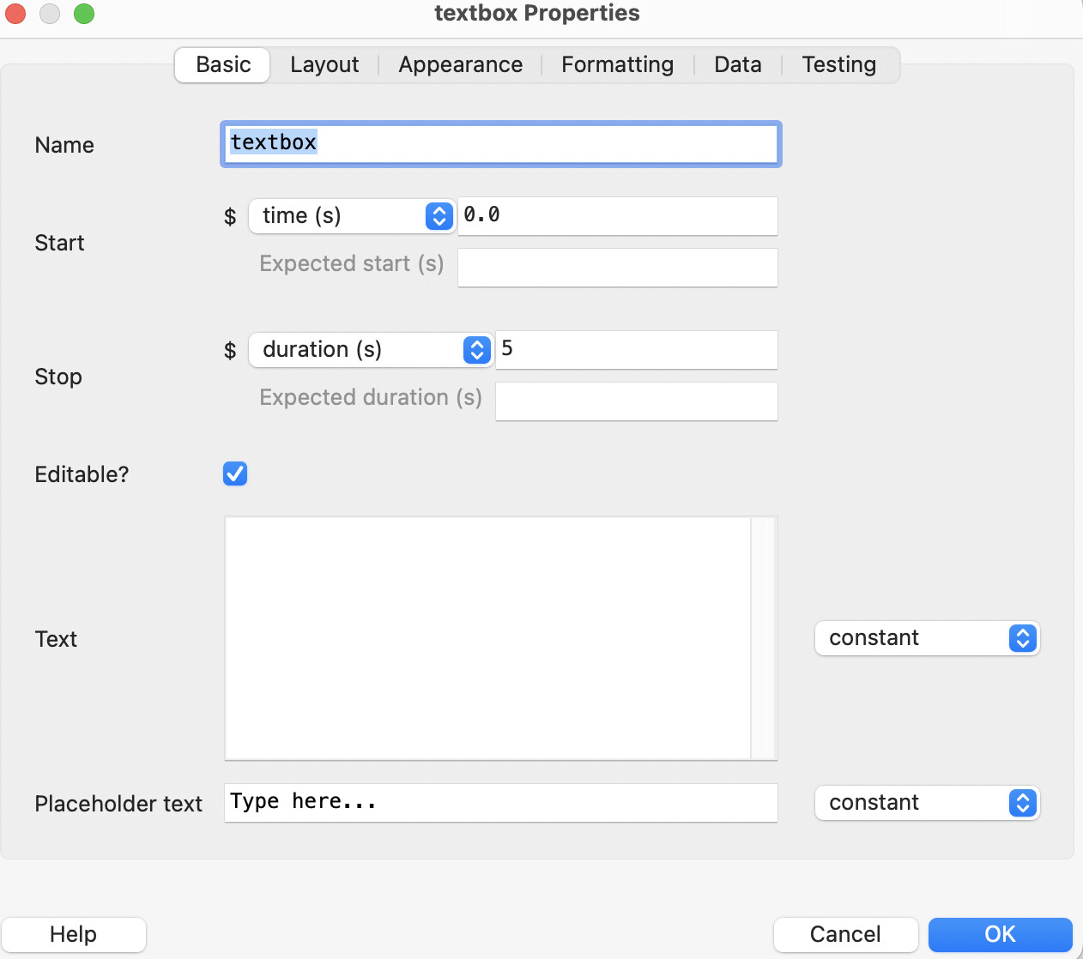Click the Expected start (s) field
This screenshot has height=959, width=1083.
pyautogui.click(x=618, y=268)
